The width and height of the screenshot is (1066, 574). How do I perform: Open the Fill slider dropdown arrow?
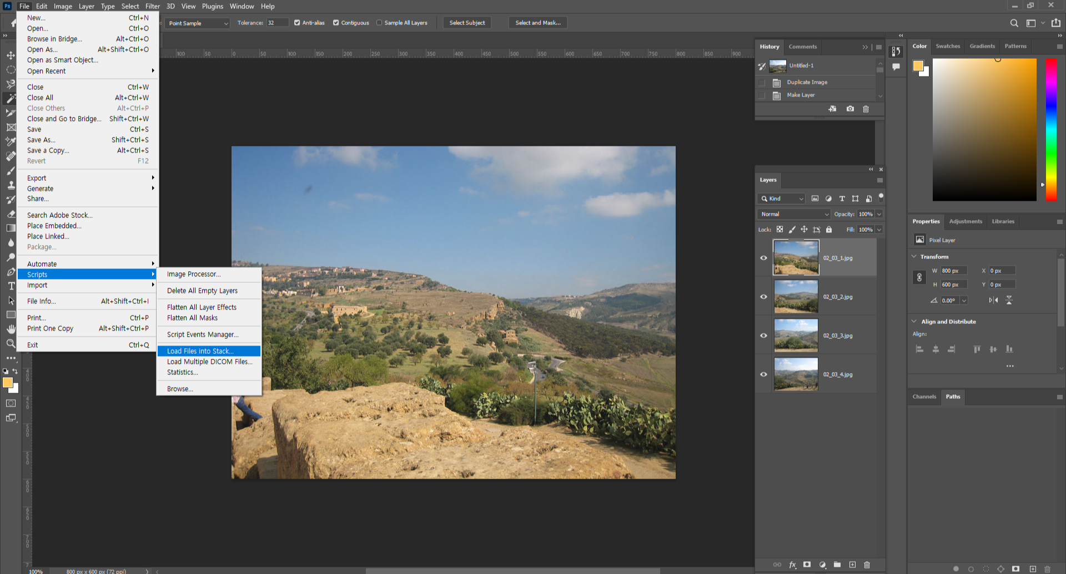(879, 230)
